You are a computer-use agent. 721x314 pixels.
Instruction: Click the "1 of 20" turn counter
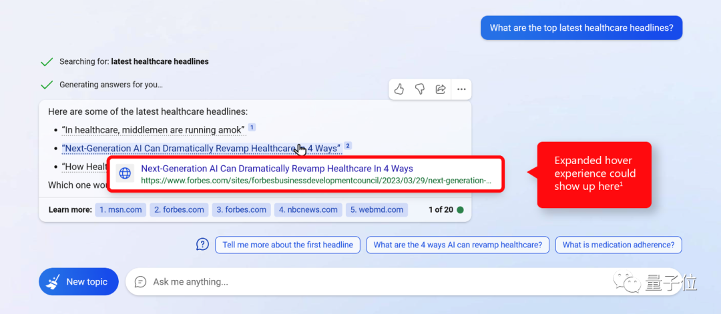click(441, 210)
